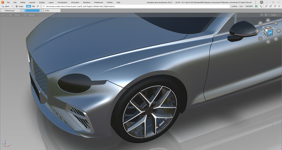Select the LEFT face of ViewCube
The height and width of the screenshot is (150, 282).
point(270,33)
